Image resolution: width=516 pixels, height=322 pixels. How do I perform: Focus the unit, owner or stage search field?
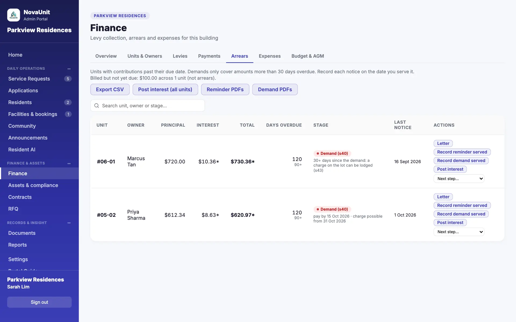pyautogui.click(x=148, y=106)
